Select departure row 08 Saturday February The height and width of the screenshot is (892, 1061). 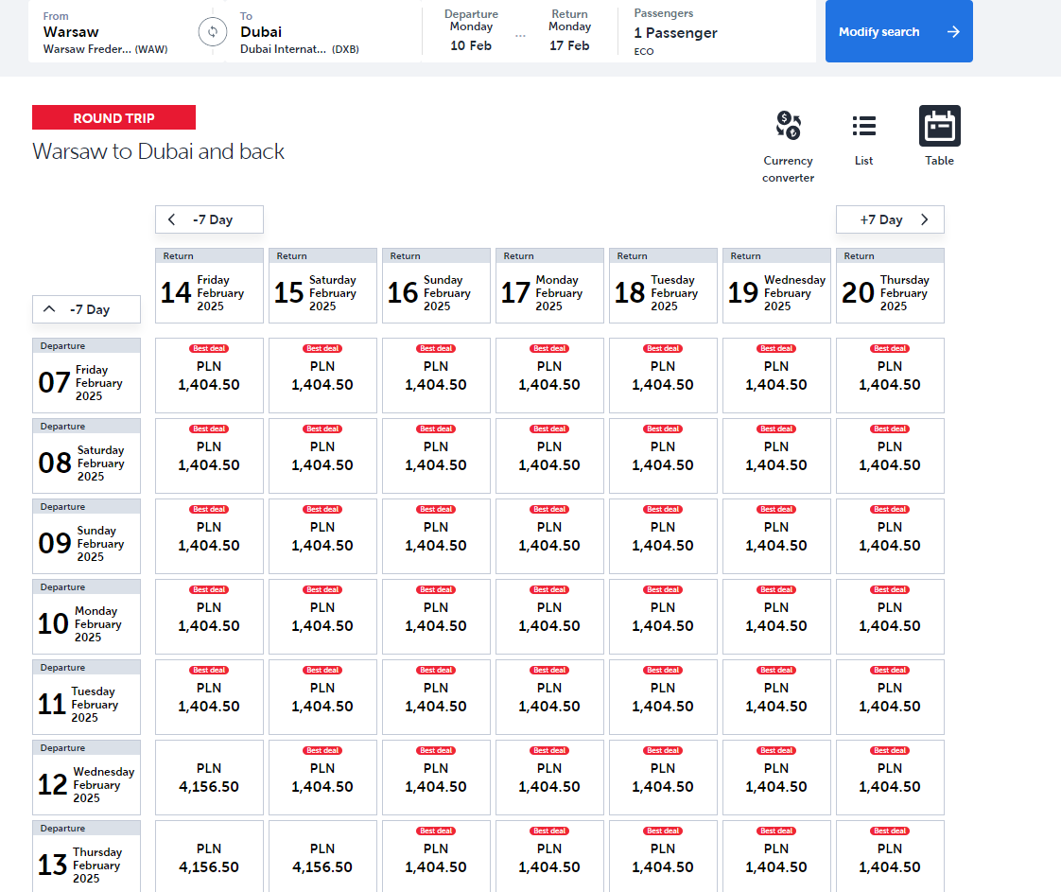click(x=87, y=456)
